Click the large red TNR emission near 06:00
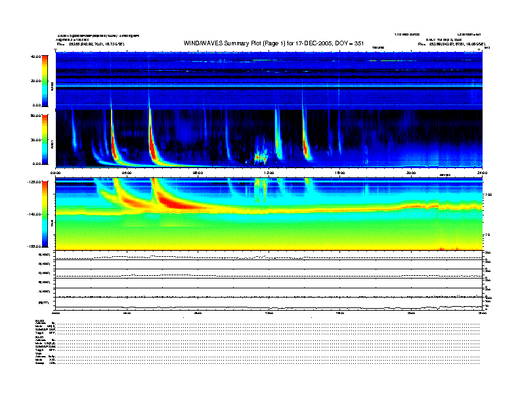This screenshot has width=520, height=402. 176,203
